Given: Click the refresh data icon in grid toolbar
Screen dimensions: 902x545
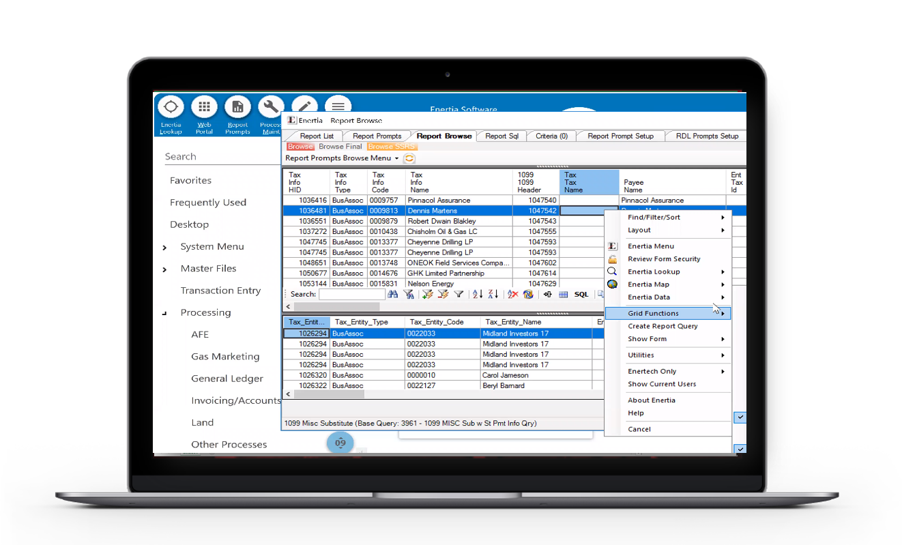Looking at the screenshot, I should pos(528,294).
